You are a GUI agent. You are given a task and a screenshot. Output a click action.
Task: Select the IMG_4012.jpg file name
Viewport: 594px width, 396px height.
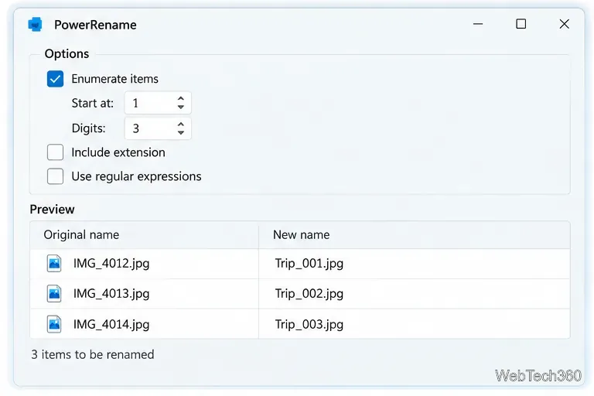pyautogui.click(x=111, y=264)
